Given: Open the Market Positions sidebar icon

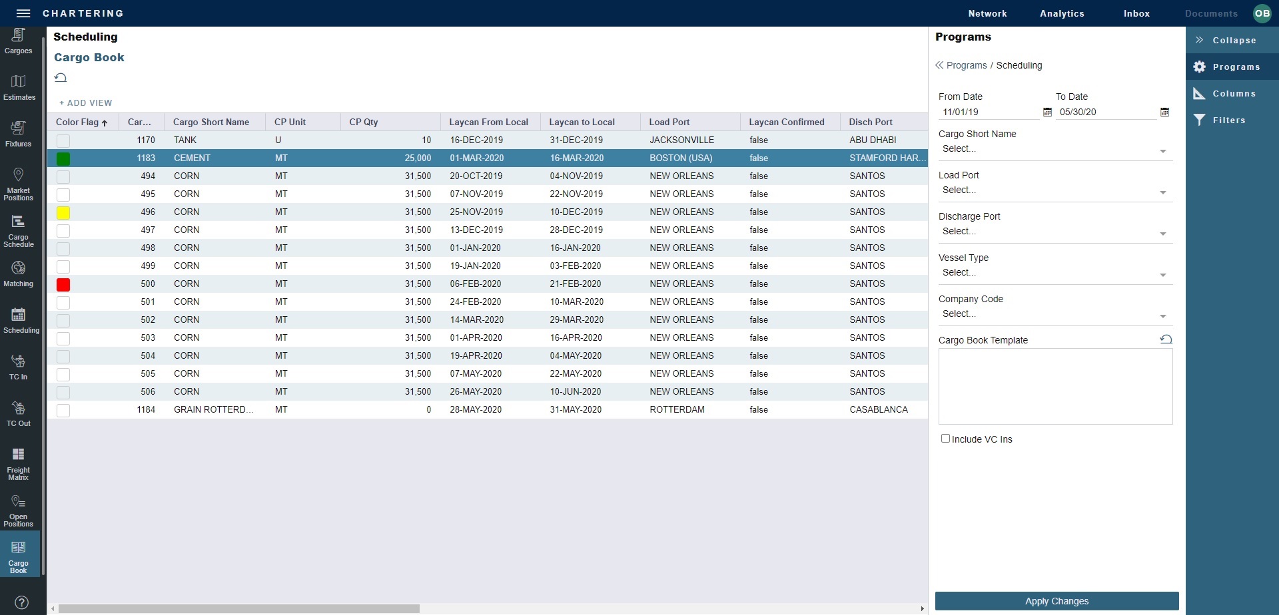Looking at the screenshot, I should (19, 183).
